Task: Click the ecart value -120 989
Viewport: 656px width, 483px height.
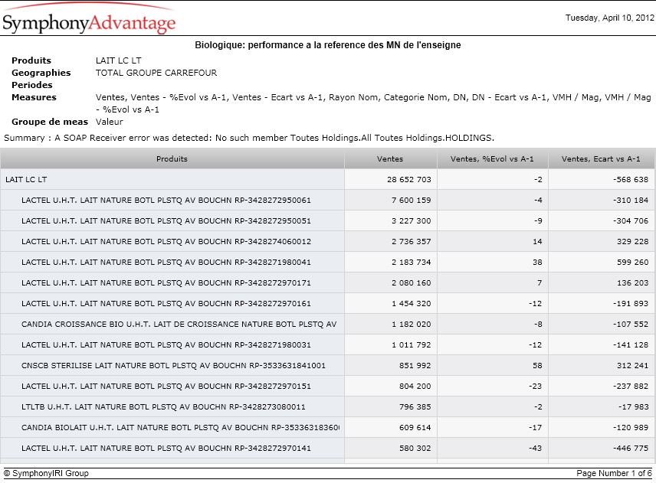Action: pyautogui.click(x=631, y=427)
